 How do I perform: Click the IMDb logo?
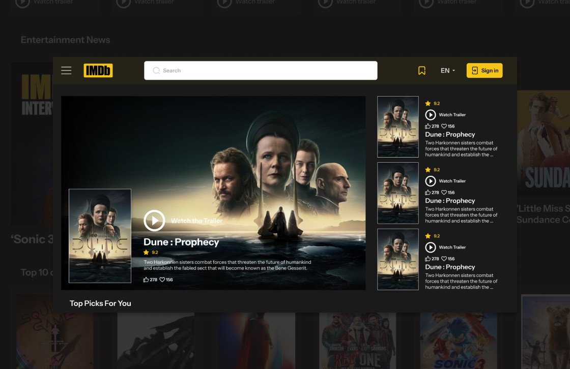click(x=98, y=71)
